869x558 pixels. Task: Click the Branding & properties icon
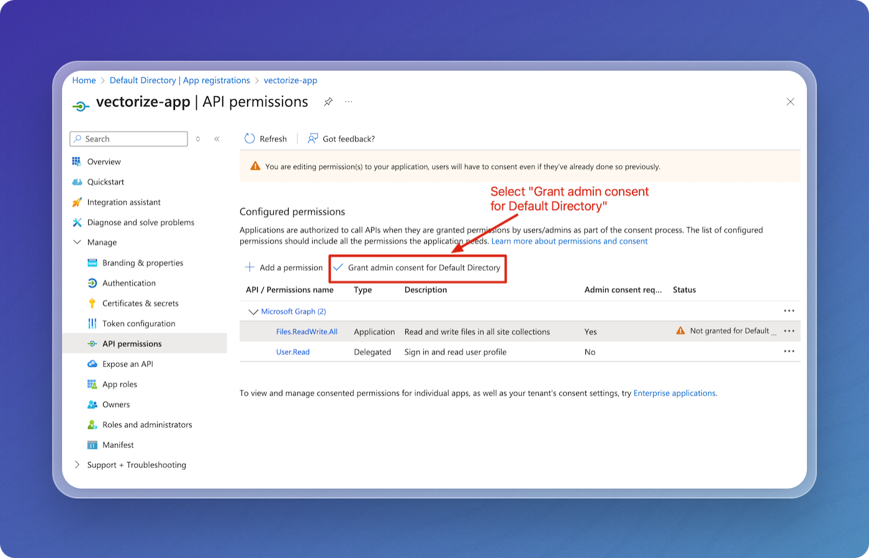click(x=92, y=263)
